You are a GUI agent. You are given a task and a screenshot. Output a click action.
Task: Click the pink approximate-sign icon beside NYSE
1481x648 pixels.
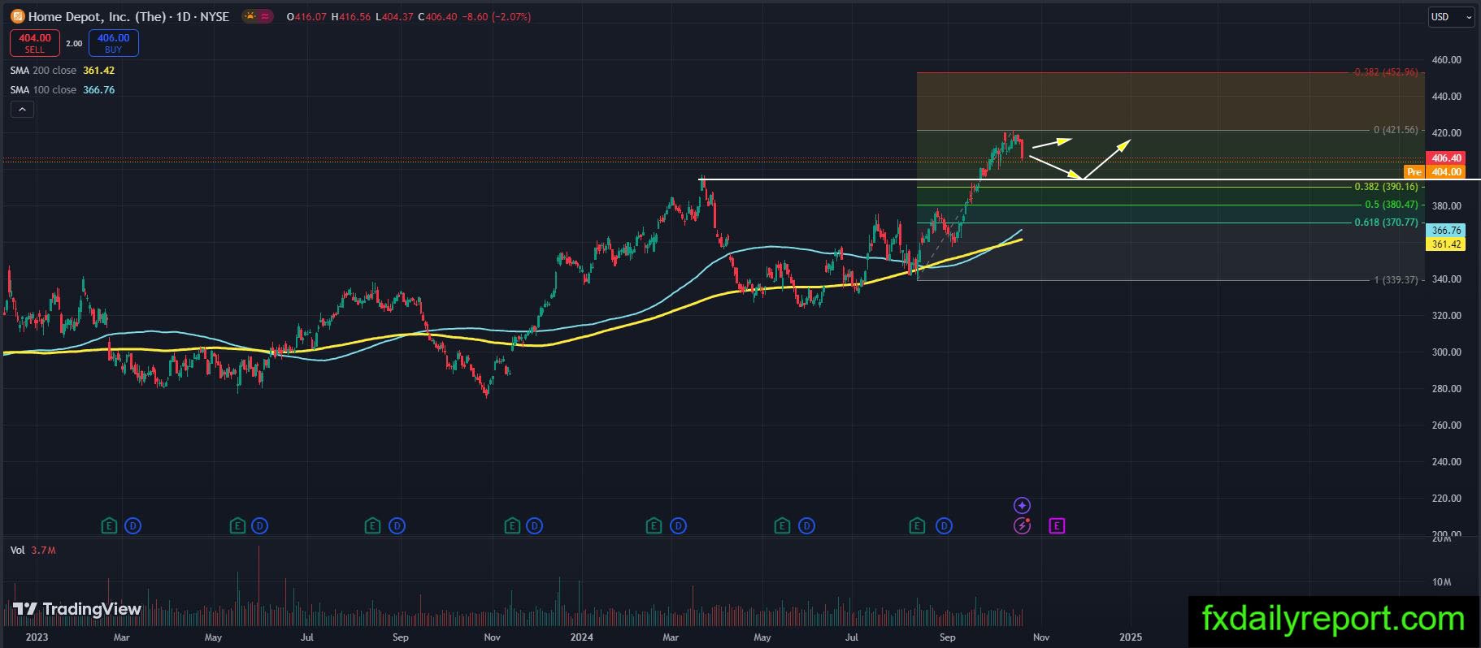266,16
